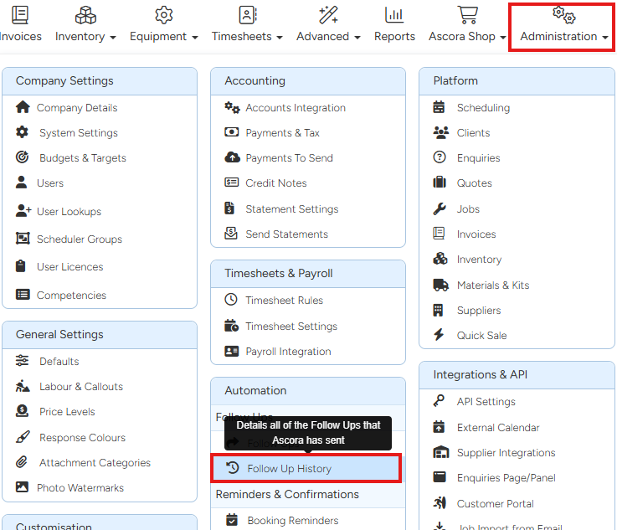Open the Advanced dropdown menu

[328, 36]
